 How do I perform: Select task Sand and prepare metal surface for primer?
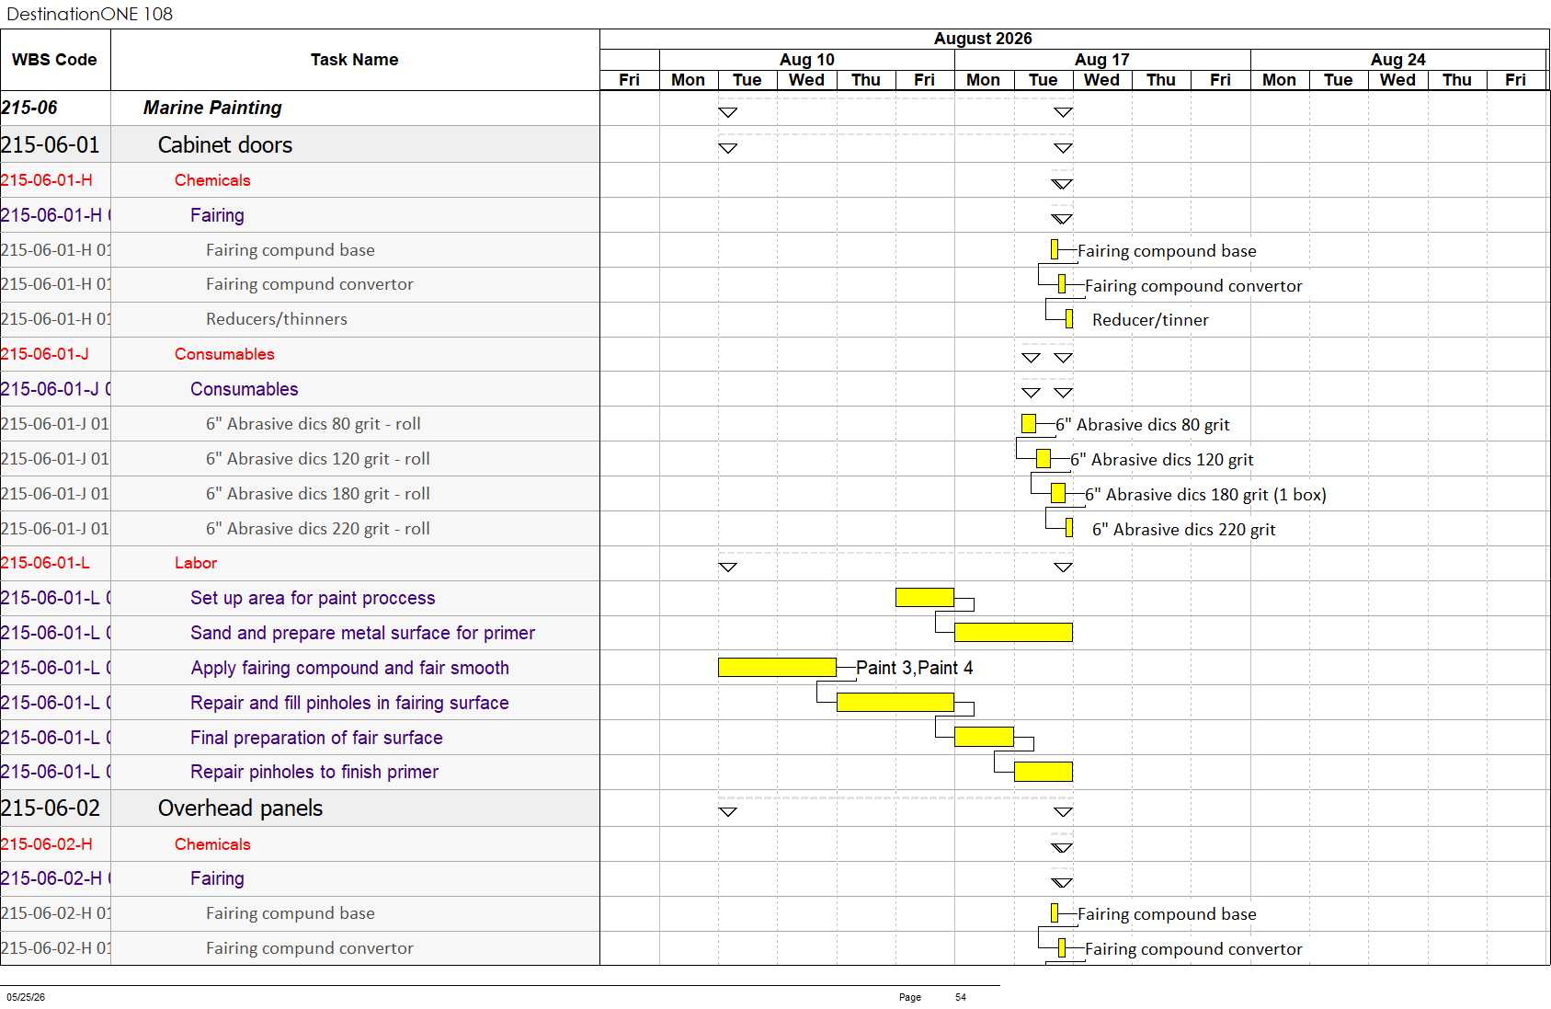pos(362,633)
